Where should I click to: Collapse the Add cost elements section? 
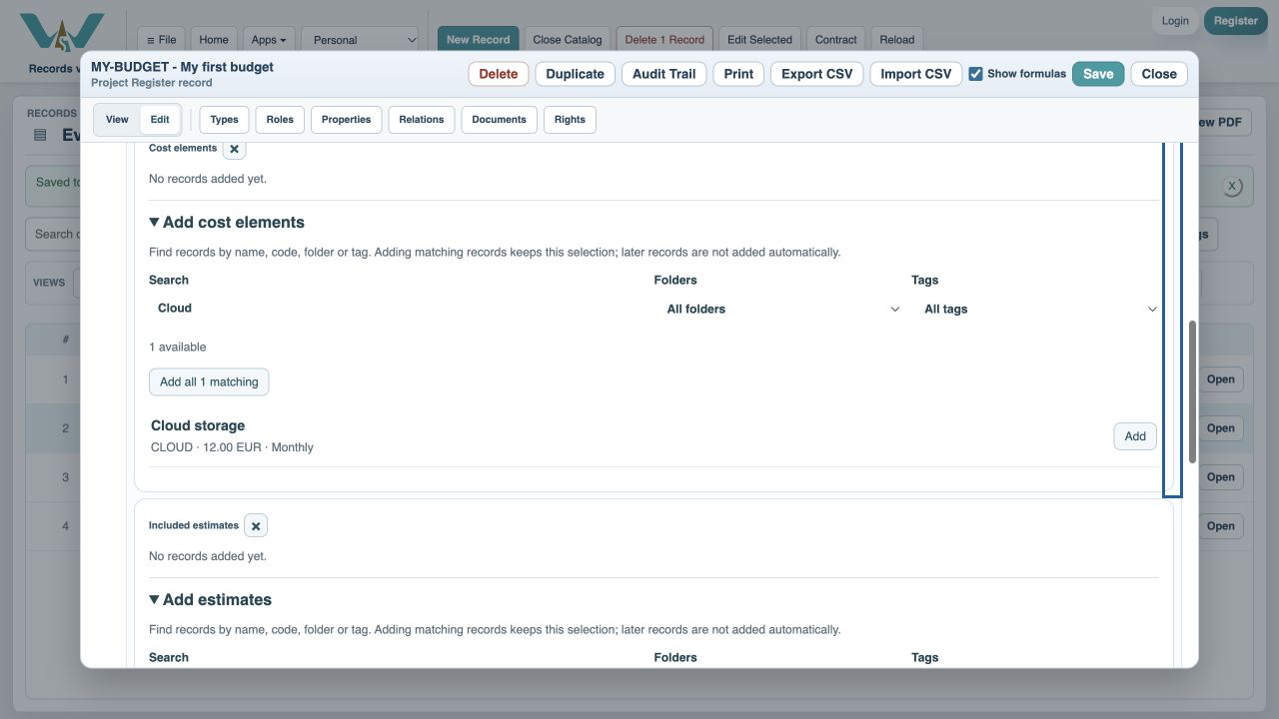(227, 223)
